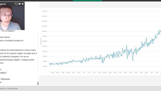Select chat author name ending 'ова Света'
Image resolution: width=161 pixels, height=91 pixels.
click(x=5, y=37)
